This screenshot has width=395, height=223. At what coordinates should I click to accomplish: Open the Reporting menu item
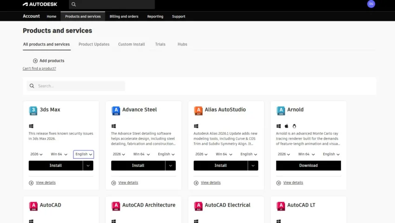click(x=155, y=16)
